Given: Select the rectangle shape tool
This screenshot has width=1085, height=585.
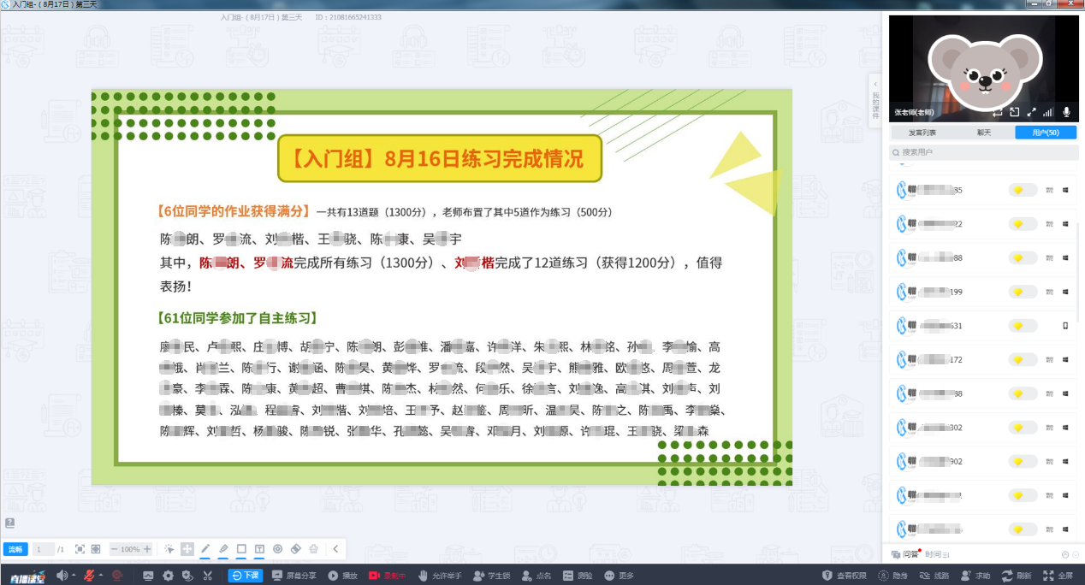Looking at the screenshot, I should (x=241, y=549).
